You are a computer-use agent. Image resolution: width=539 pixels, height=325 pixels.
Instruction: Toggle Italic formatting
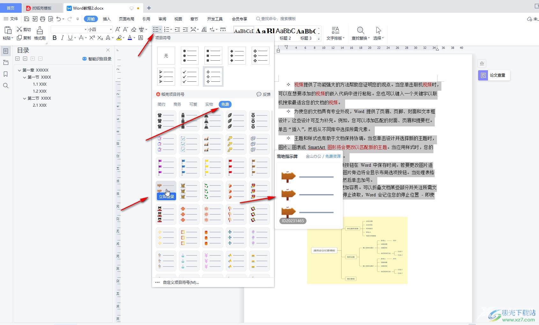click(x=63, y=38)
